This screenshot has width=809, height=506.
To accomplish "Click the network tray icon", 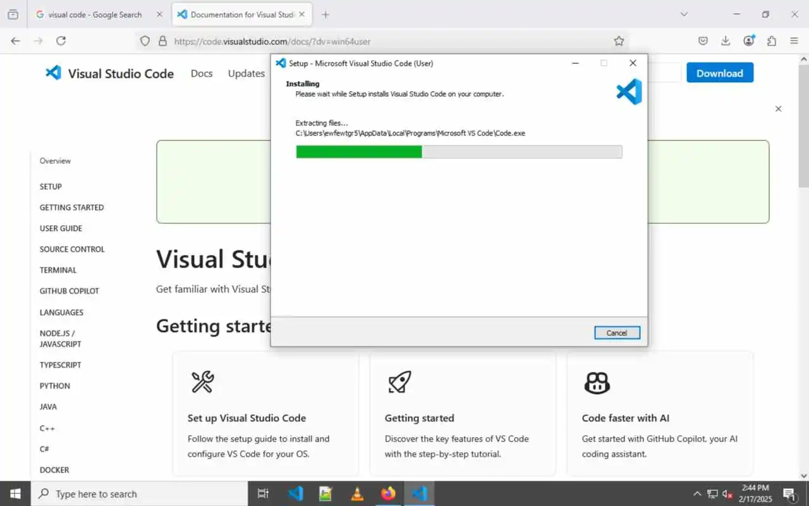I will pyautogui.click(x=712, y=494).
